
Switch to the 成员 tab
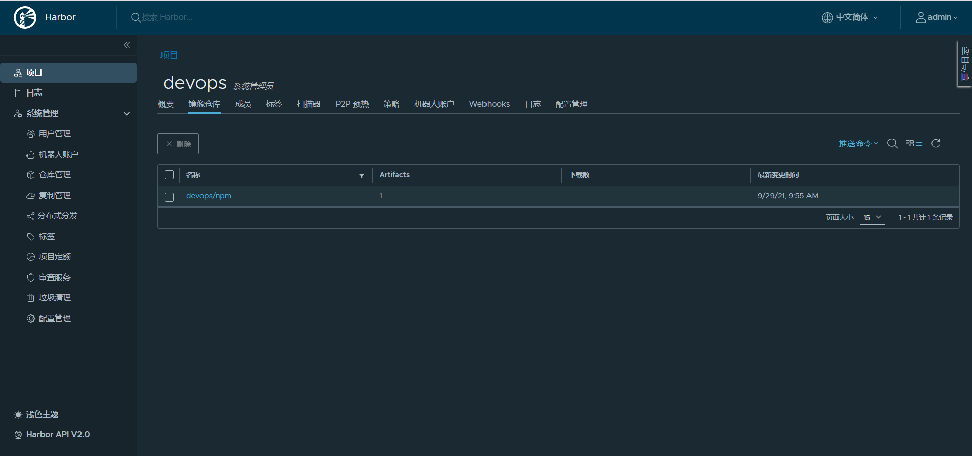[243, 104]
